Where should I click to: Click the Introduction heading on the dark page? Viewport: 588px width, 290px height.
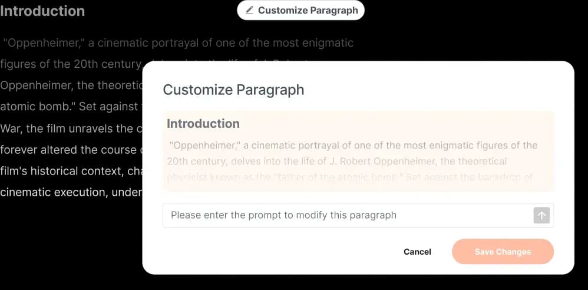click(x=42, y=11)
